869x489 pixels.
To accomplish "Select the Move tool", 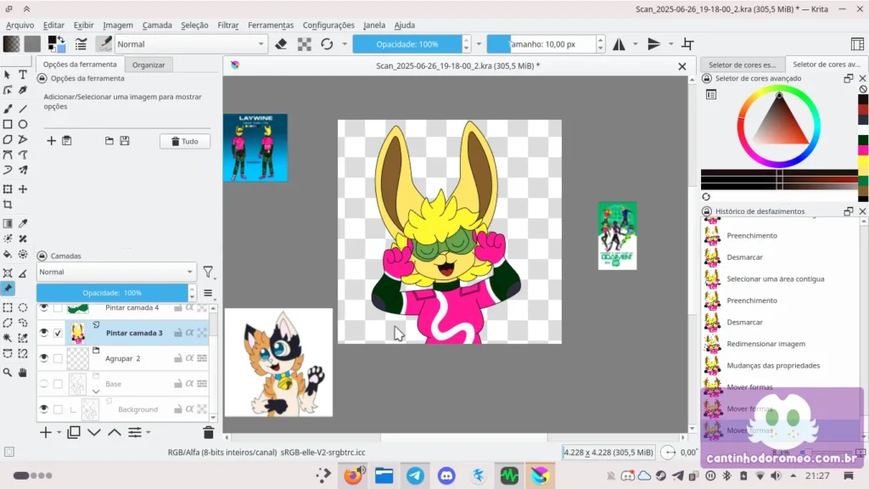I will (23, 189).
